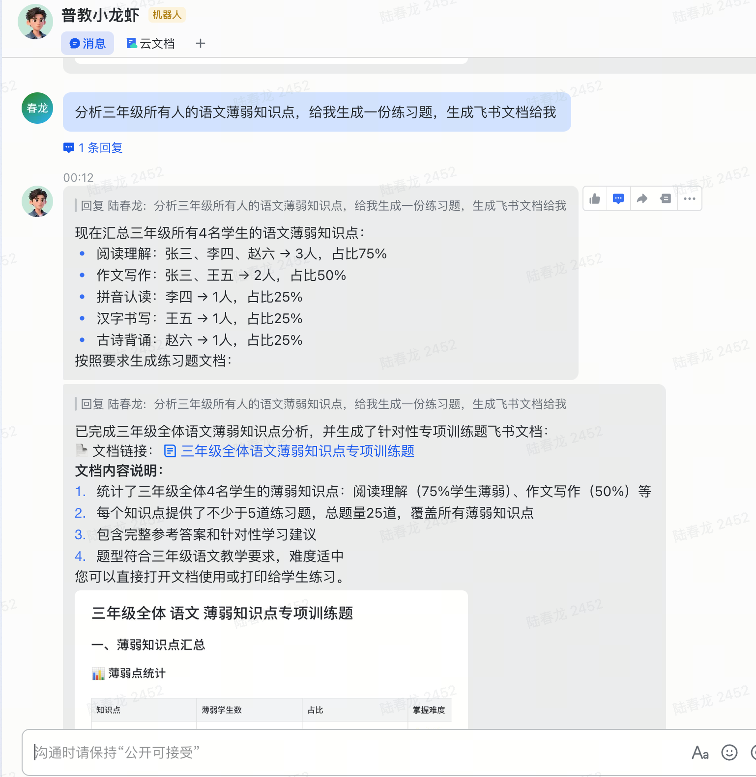Open Aa text formatting options
756x777 pixels.
tap(700, 752)
